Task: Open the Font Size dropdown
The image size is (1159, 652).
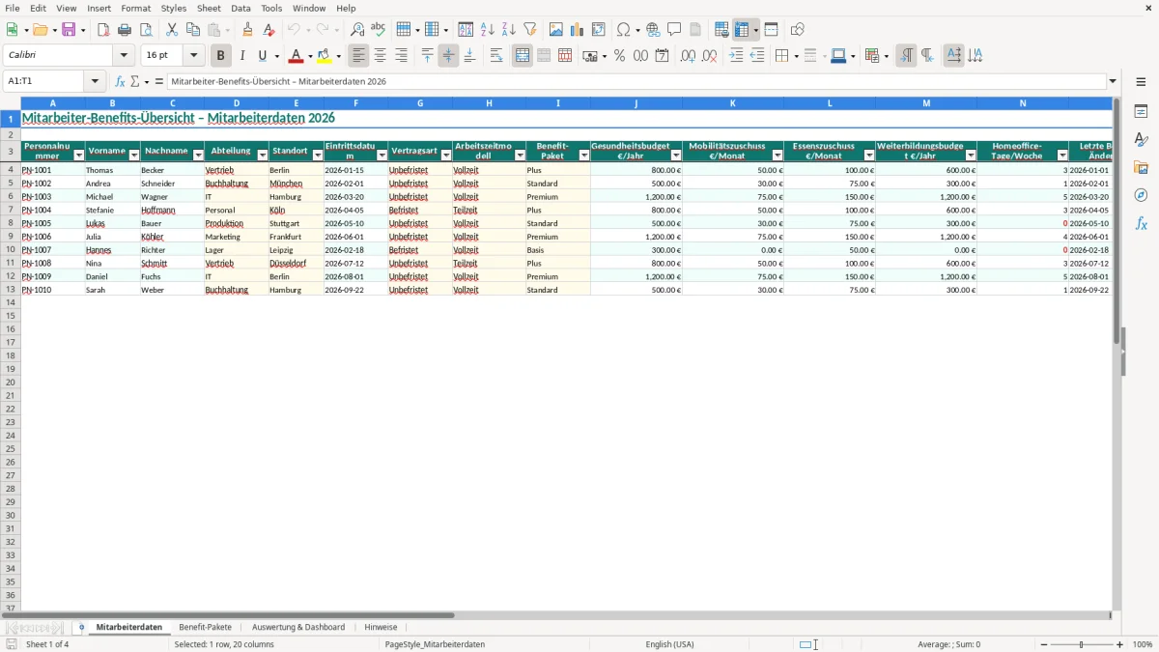Action: point(193,56)
